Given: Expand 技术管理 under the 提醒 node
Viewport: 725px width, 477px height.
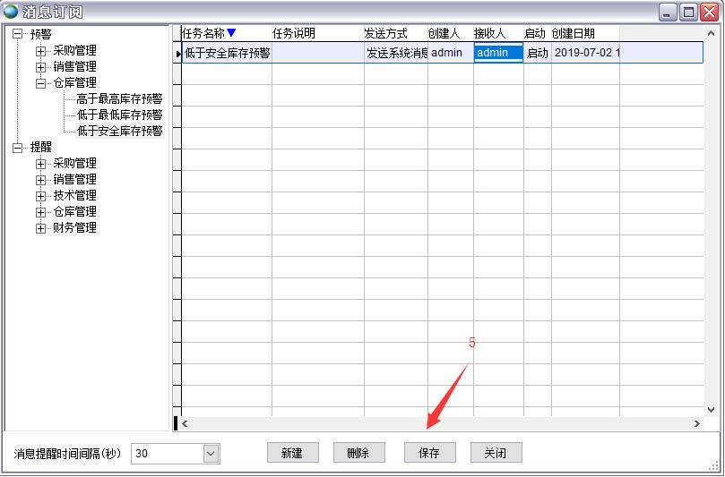Looking at the screenshot, I should (x=40, y=196).
